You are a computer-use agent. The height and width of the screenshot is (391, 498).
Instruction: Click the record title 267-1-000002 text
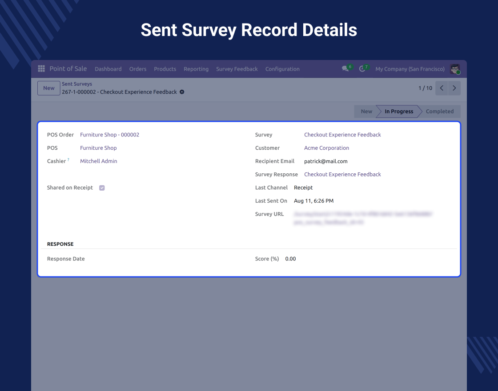click(120, 92)
